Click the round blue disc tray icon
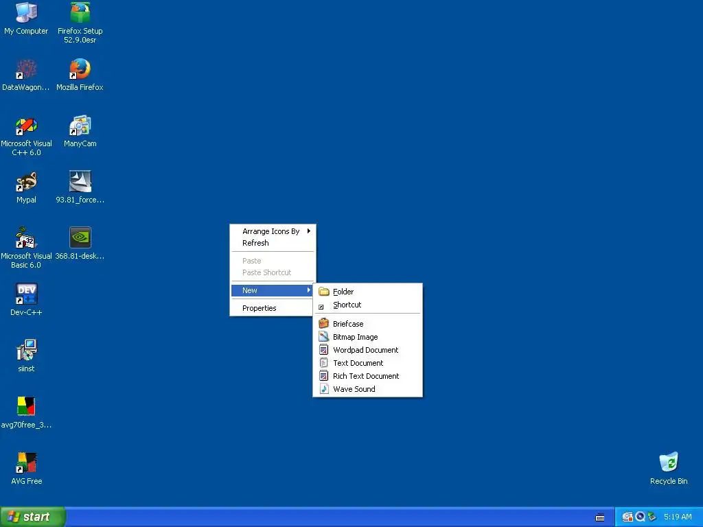The width and height of the screenshot is (703, 527). click(641, 517)
